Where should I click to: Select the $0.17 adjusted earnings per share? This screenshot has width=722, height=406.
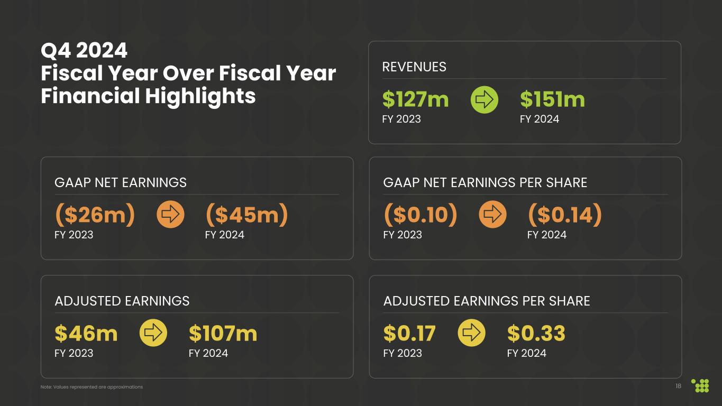pyautogui.click(x=409, y=334)
